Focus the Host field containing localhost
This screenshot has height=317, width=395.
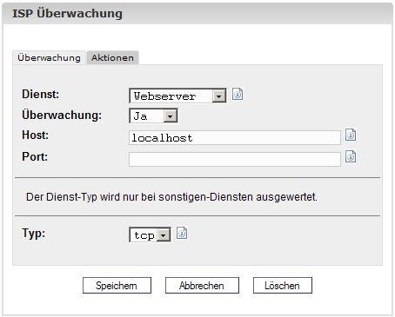click(x=235, y=138)
